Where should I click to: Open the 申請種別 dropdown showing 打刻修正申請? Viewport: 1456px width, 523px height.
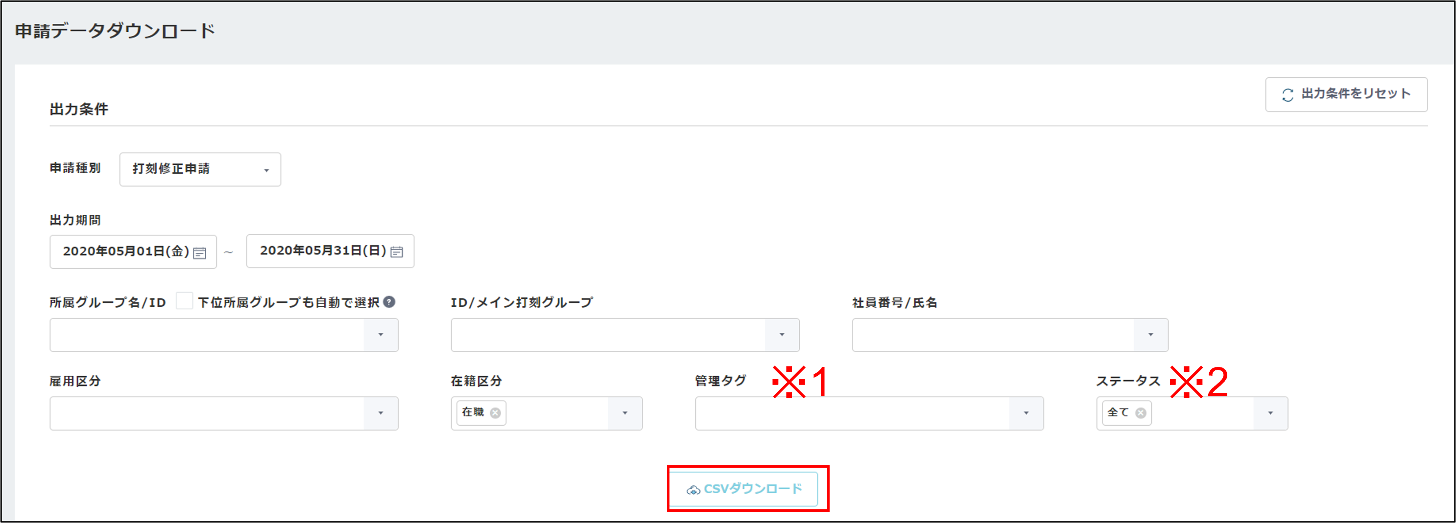click(x=200, y=169)
